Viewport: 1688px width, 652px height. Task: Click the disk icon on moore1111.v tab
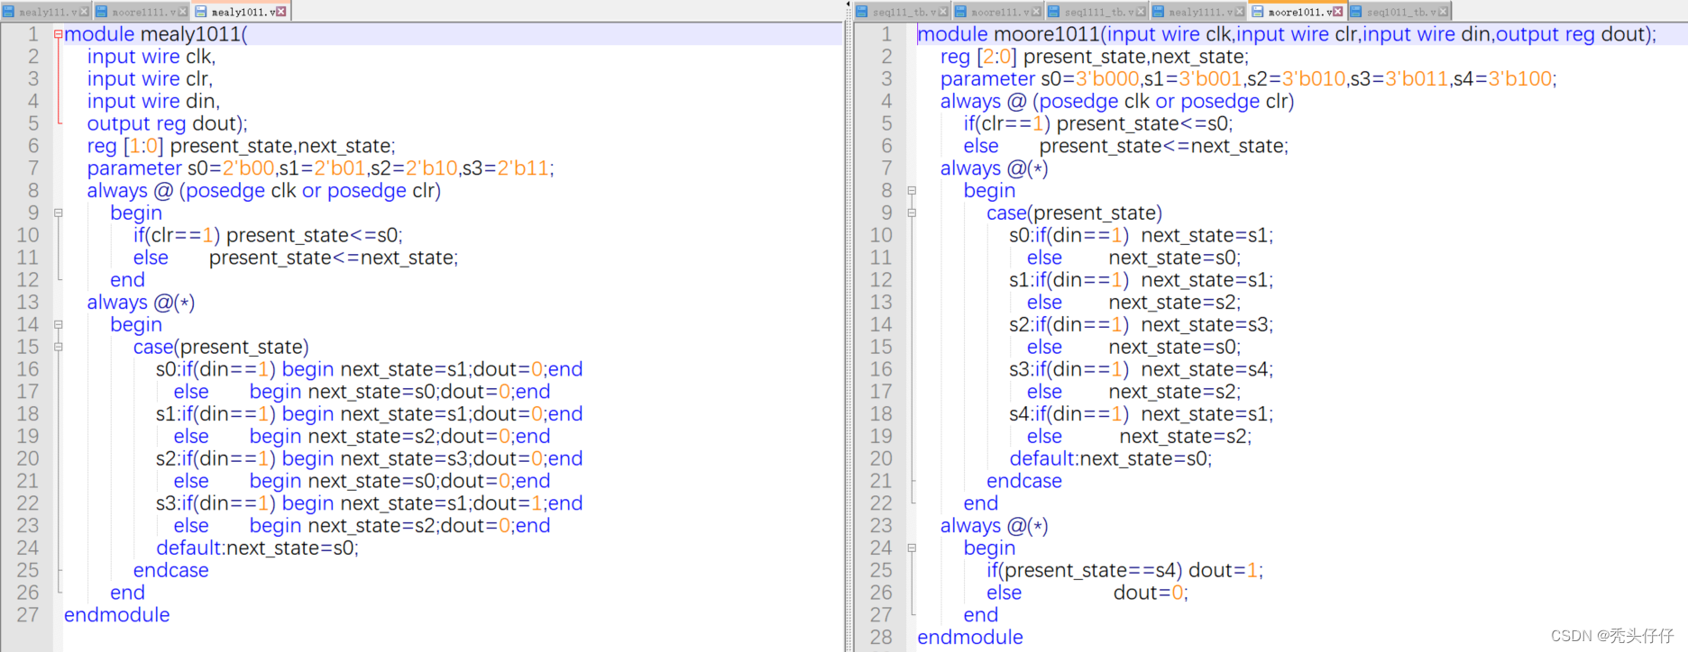pos(101,12)
